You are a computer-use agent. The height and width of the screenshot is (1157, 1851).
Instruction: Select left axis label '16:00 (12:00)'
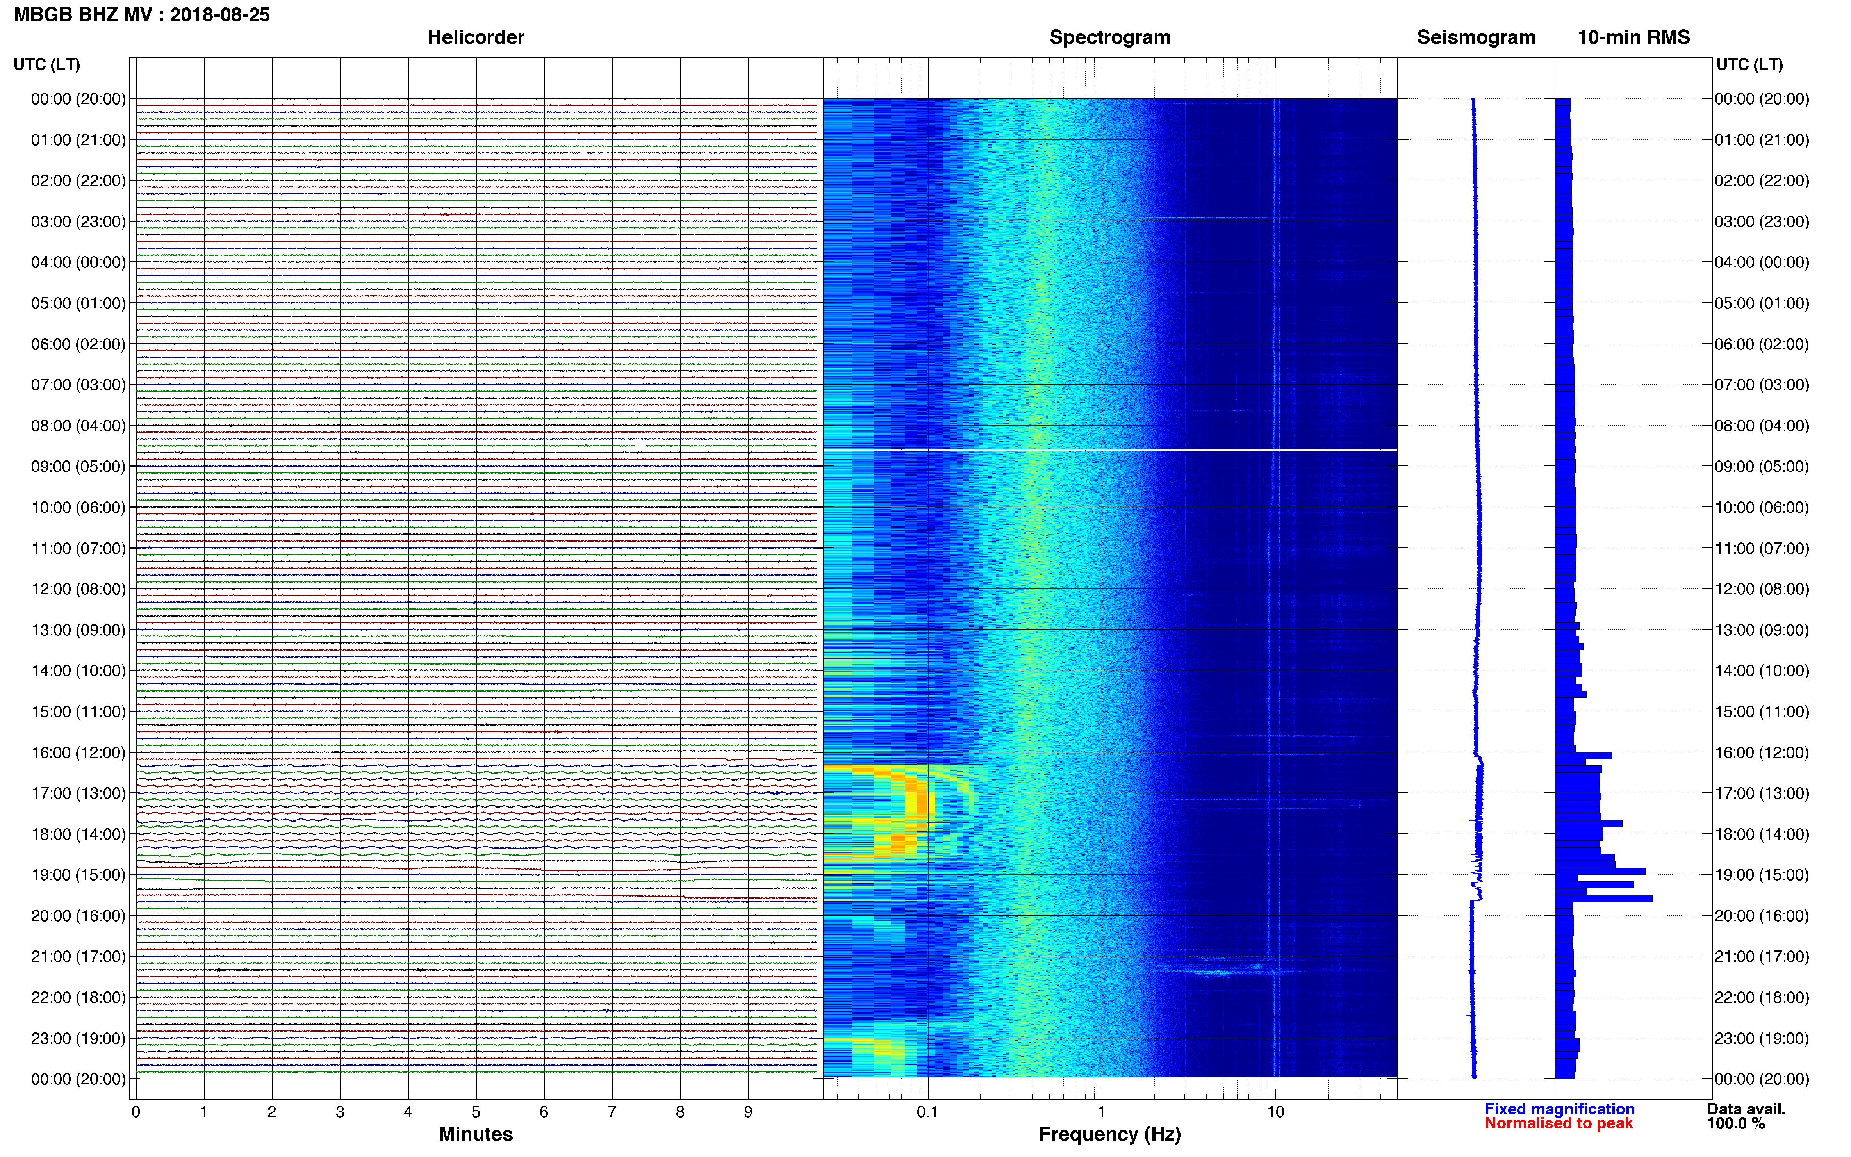coord(78,752)
